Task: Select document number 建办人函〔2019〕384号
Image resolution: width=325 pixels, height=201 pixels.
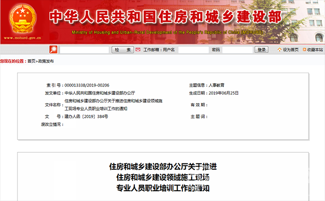Action: [86, 117]
